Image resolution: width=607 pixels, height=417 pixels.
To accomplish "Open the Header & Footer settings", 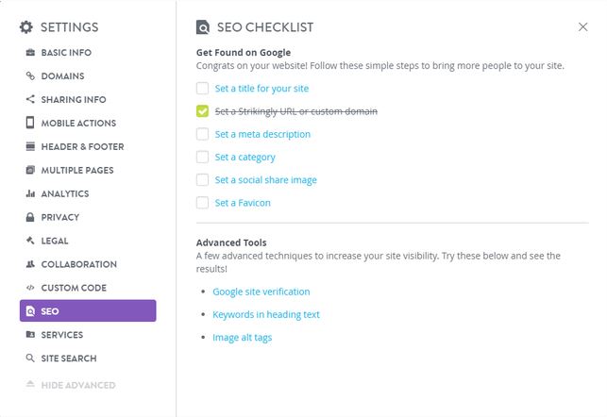I will 82,147.
